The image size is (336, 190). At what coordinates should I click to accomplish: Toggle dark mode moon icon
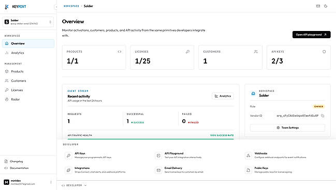coord(326,6)
